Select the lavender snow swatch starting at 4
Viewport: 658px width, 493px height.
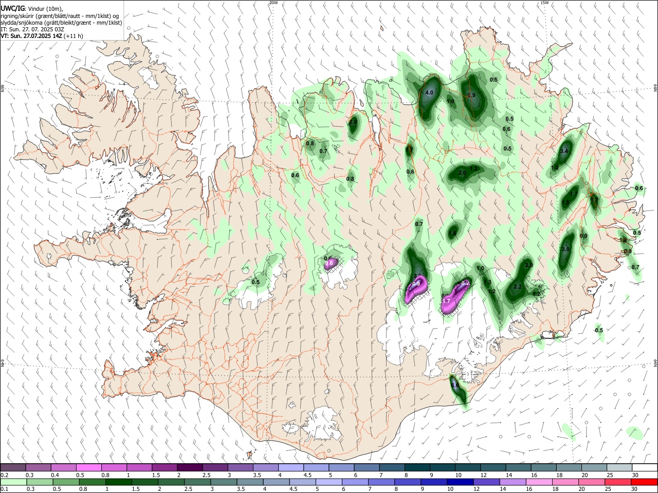pos(291,468)
